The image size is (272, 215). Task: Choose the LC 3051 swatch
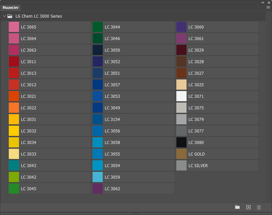coord(98,73)
